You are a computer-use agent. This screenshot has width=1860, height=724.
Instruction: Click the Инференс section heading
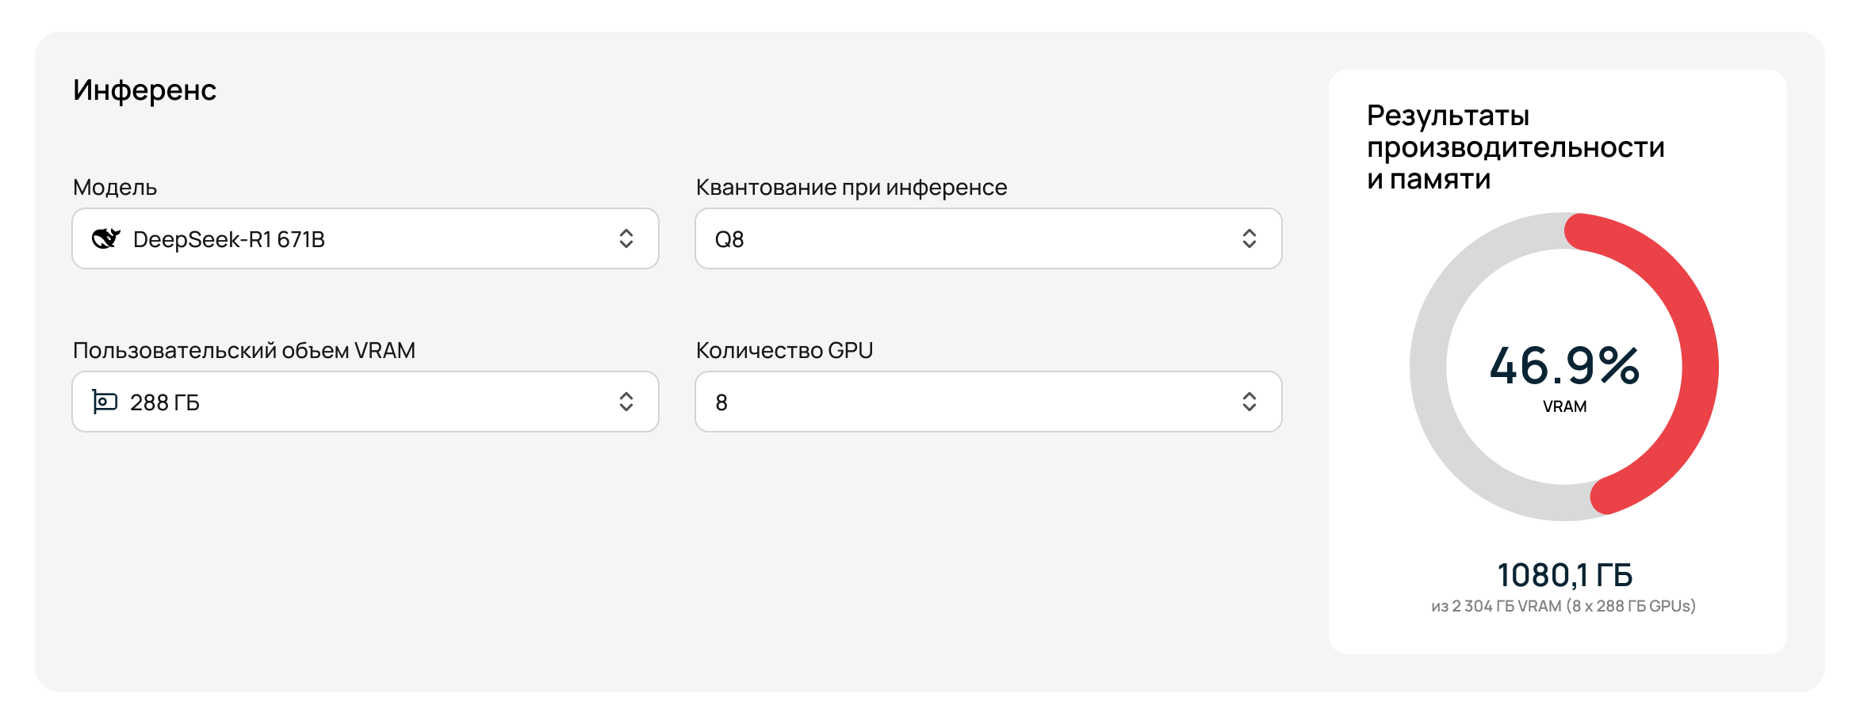click(144, 90)
